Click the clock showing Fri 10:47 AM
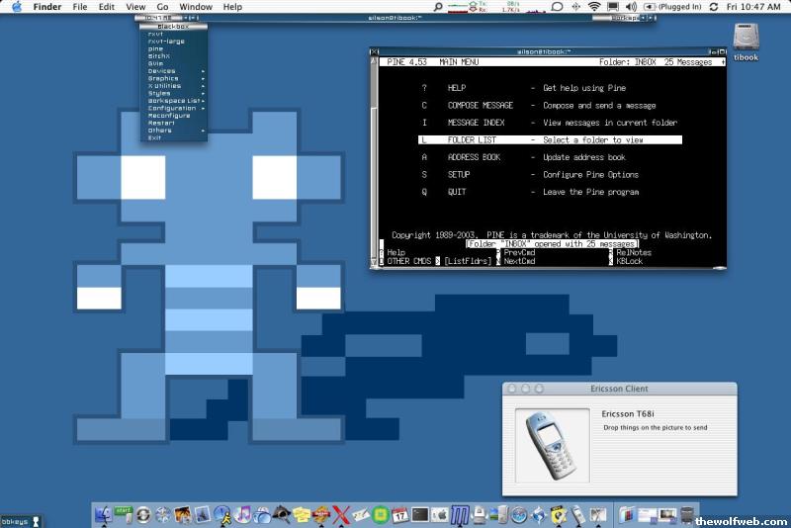This screenshot has width=791, height=528. [x=754, y=7]
